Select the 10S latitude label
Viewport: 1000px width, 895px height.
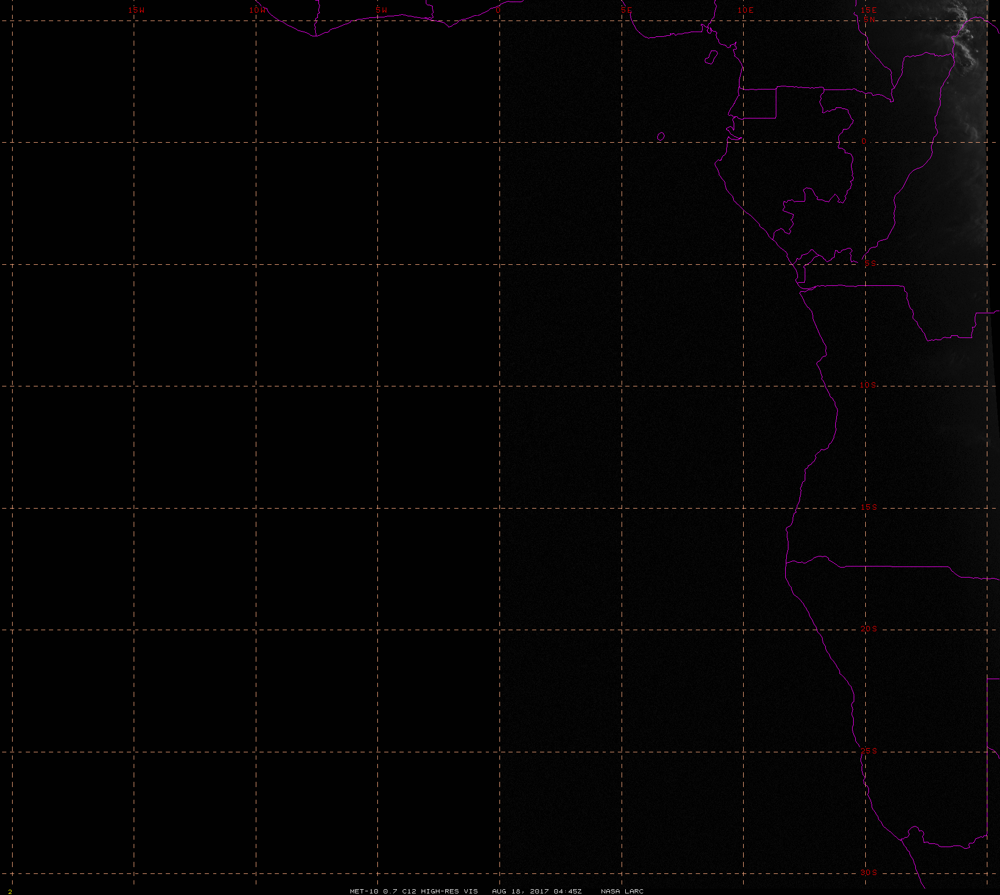[x=868, y=385]
